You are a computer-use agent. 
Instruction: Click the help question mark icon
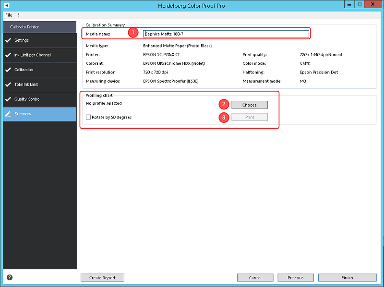tap(10, 277)
